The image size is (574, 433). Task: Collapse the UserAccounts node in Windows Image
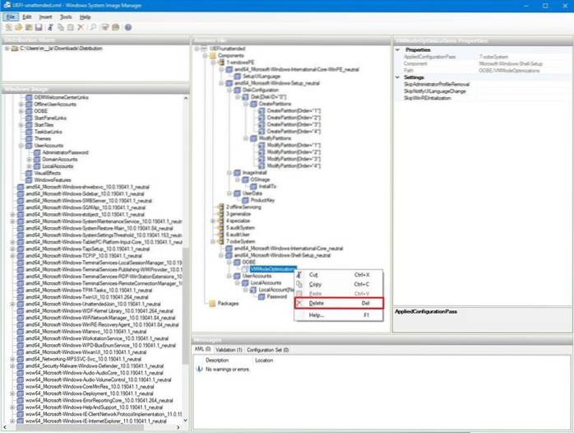(19, 146)
